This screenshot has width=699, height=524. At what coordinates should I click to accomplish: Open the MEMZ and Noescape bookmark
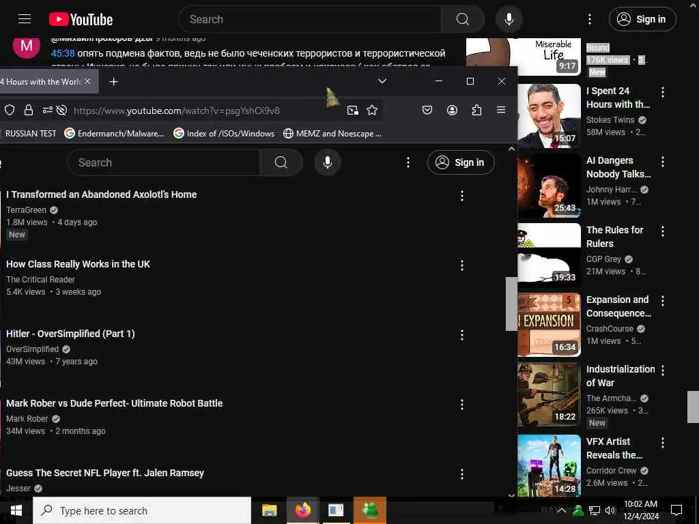pos(332,133)
